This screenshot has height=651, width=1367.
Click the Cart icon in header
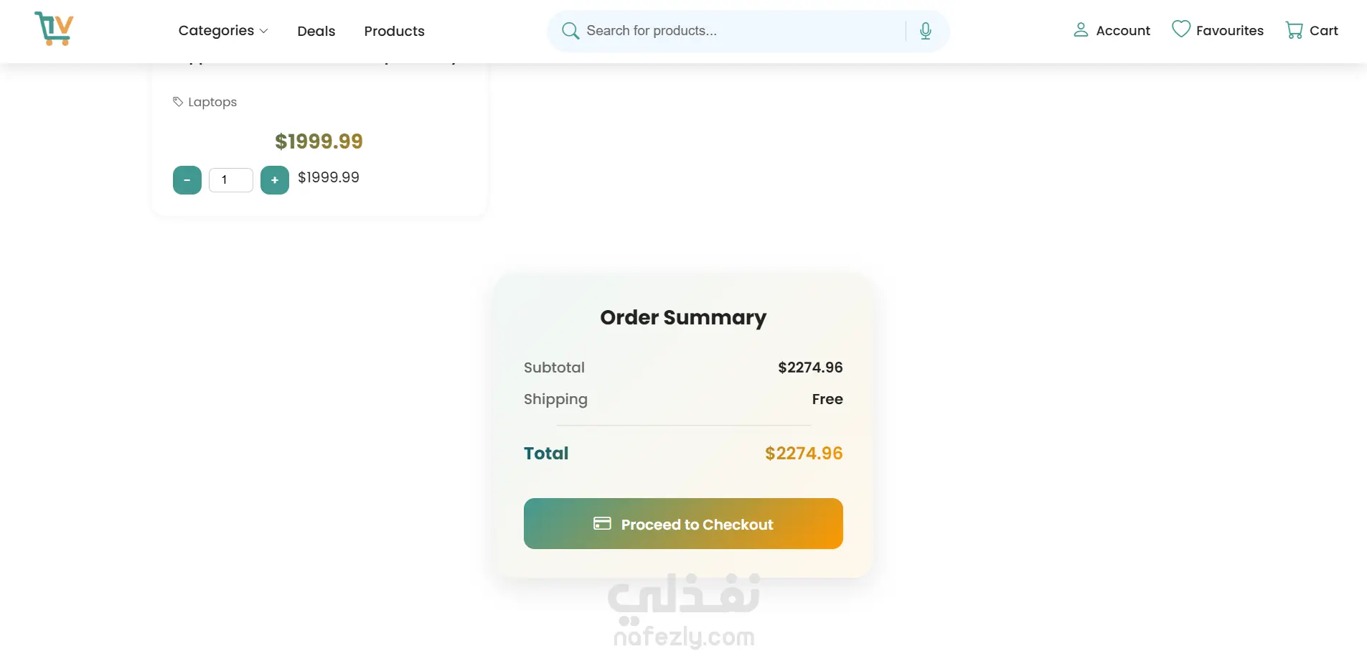(x=1294, y=30)
